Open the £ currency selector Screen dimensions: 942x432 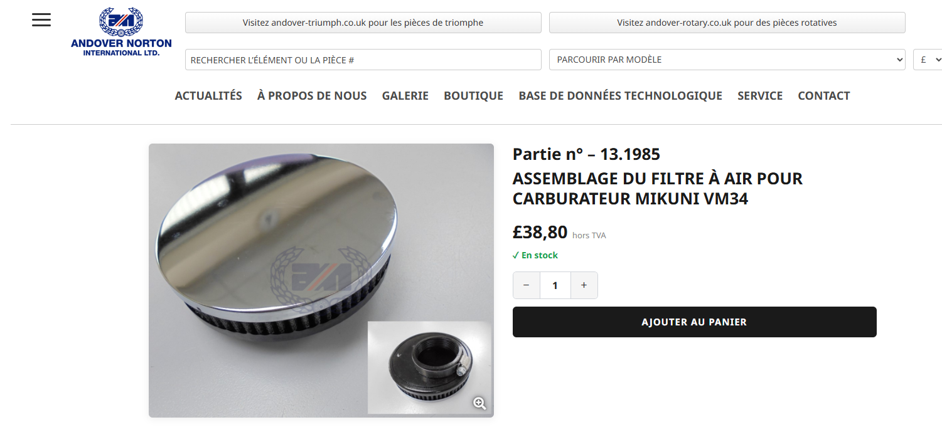point(928,60)
